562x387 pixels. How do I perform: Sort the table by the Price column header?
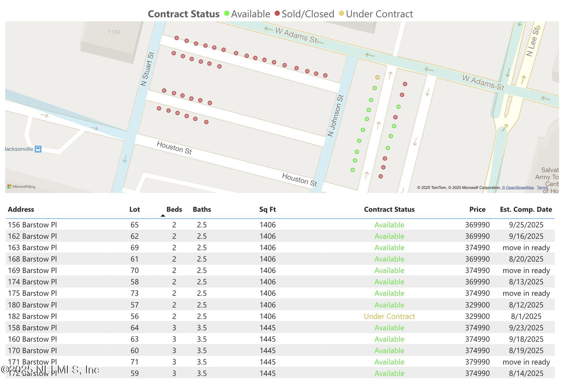[477, 209]
